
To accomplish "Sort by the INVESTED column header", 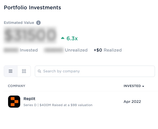I will (x=132, y=86).
